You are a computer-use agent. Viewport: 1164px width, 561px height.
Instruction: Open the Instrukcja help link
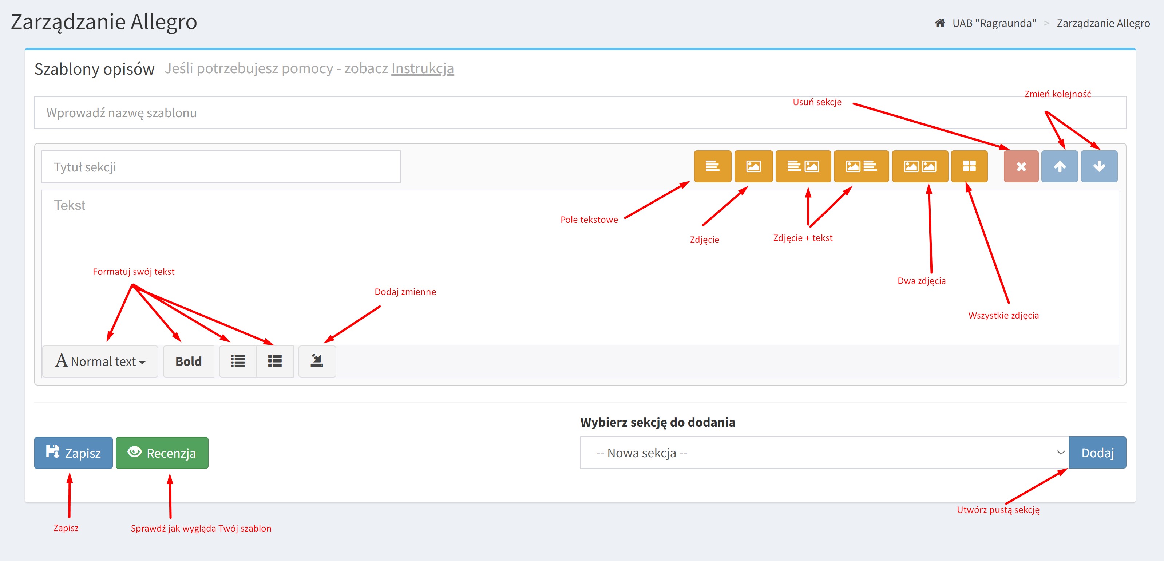pos(422,68)
